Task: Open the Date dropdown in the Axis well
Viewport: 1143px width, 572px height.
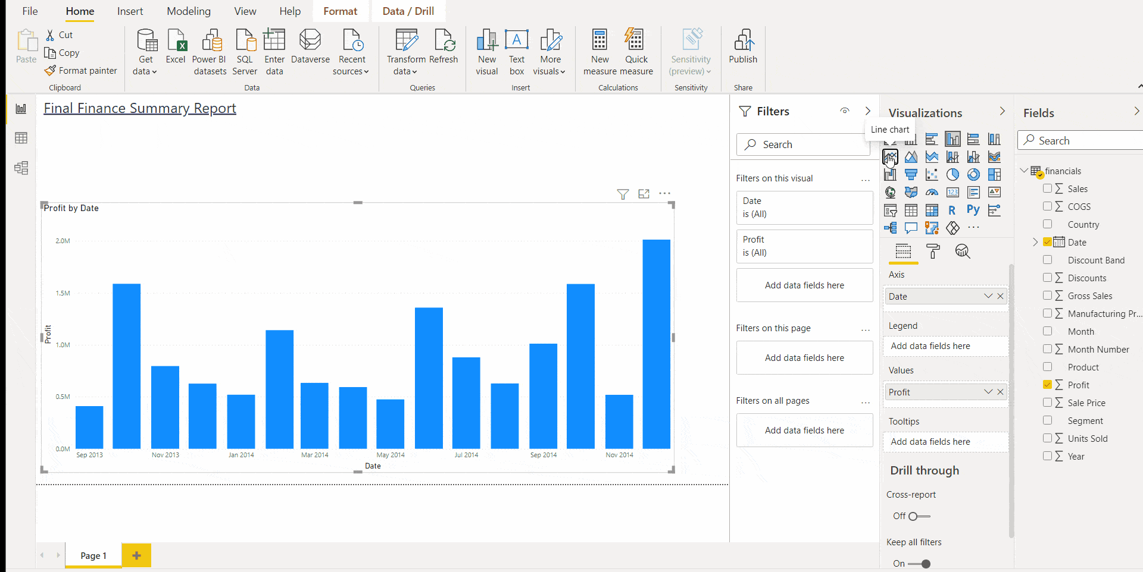Action: (988, 296)
